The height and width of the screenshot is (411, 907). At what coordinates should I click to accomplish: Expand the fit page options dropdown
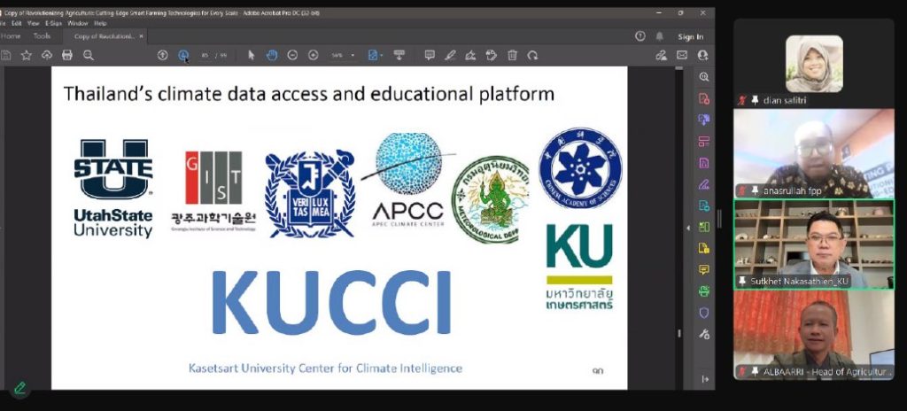click(x=381, y=55)
